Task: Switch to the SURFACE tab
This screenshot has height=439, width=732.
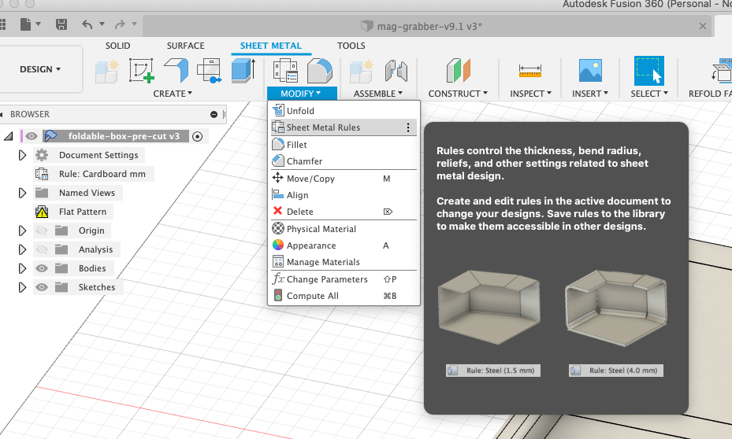Action: (185, 46)
